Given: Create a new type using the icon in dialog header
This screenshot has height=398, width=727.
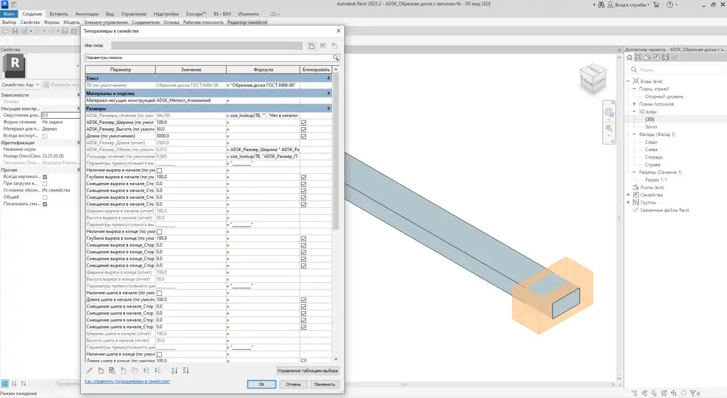Looking at the screenshot, I should [x=311, y=45].
